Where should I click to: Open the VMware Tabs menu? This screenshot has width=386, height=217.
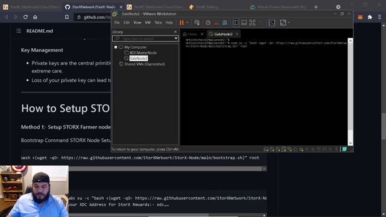[x=158, y=22]
